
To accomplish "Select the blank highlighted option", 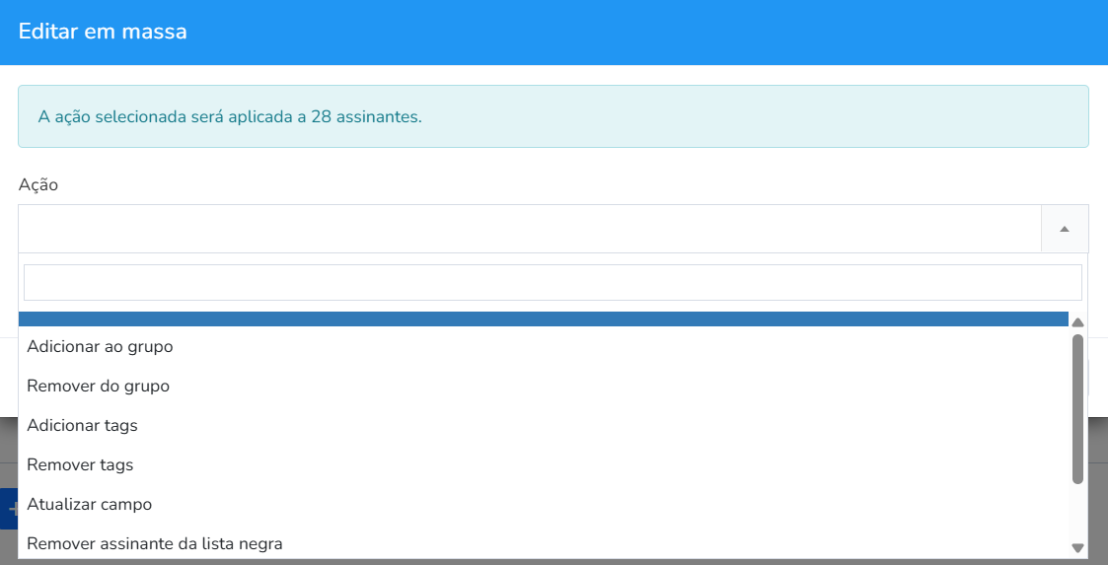I will pyautogui.click(x=544, y=319).
